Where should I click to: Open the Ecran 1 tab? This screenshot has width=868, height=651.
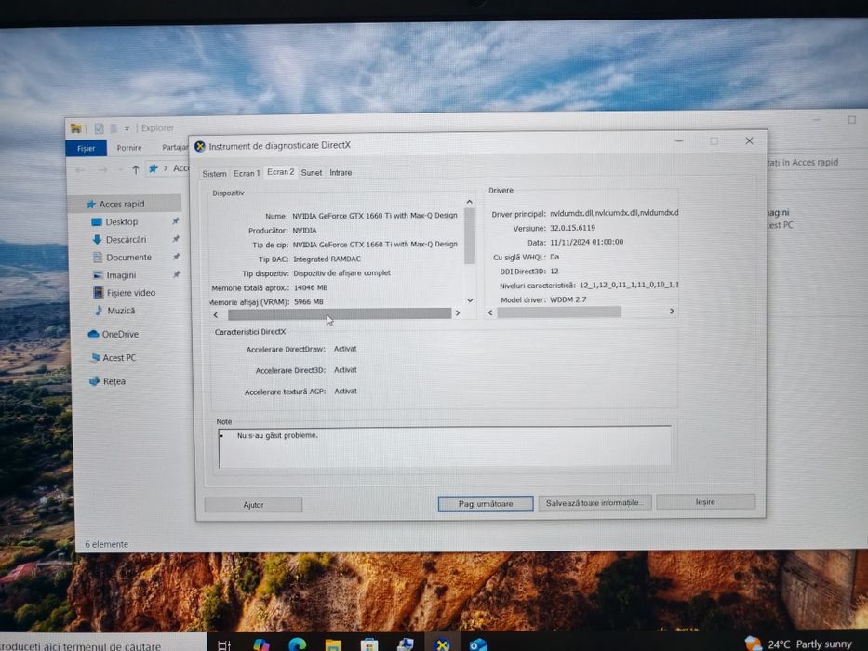(247, 173)
